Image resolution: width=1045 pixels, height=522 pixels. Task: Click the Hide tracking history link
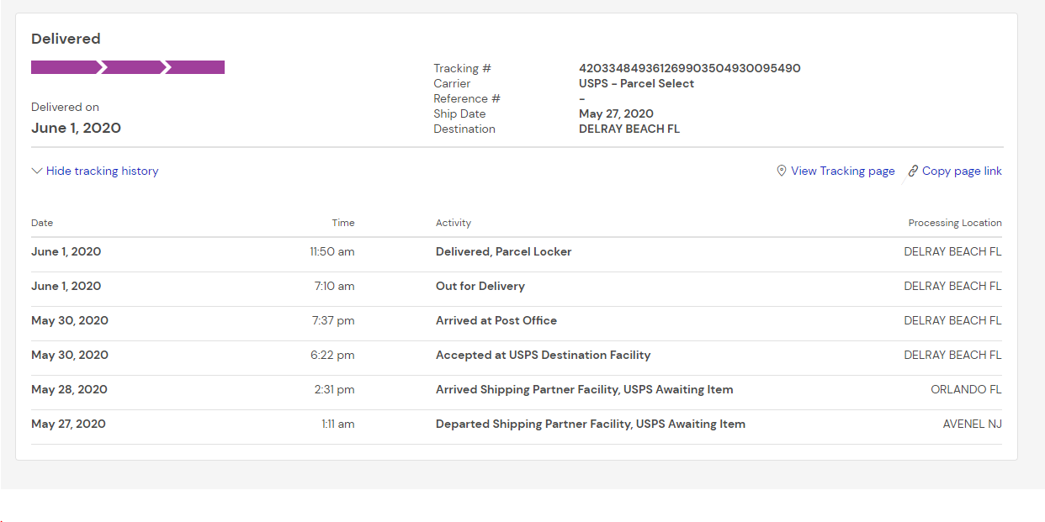102,171
